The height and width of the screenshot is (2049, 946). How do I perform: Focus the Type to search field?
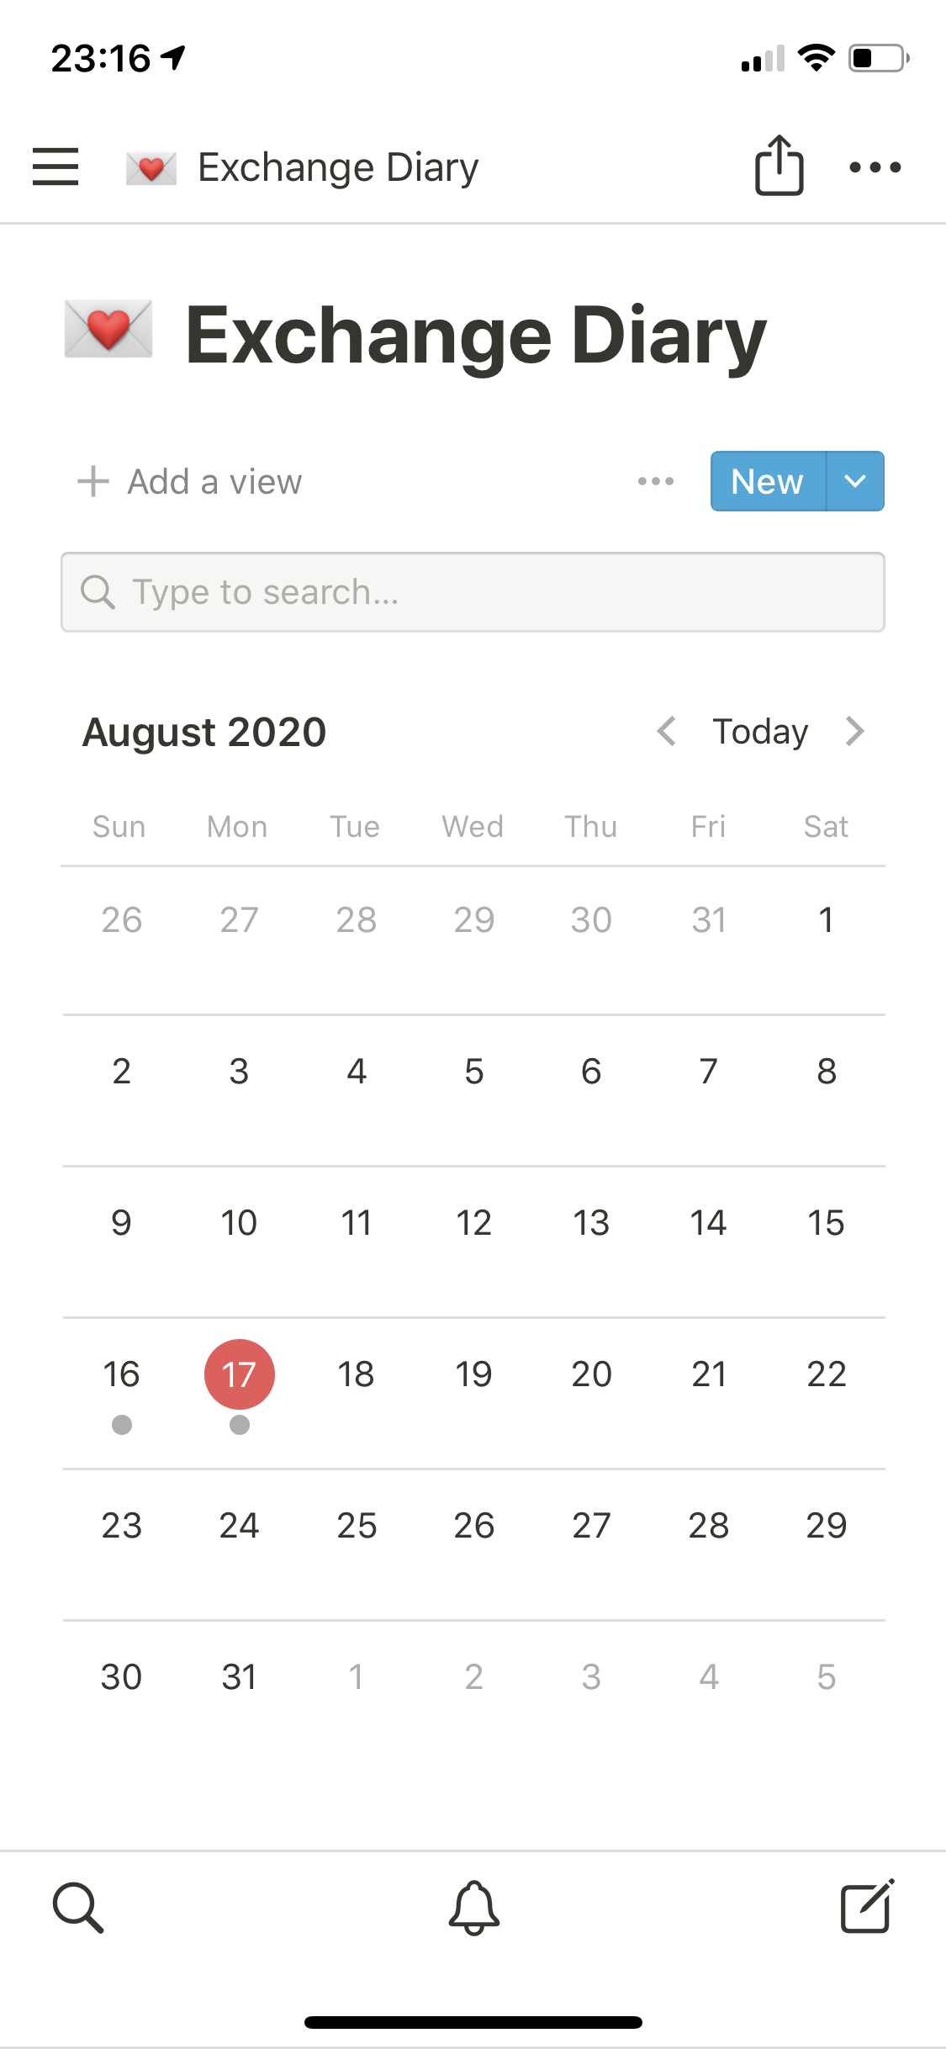[x=473, y=592]
